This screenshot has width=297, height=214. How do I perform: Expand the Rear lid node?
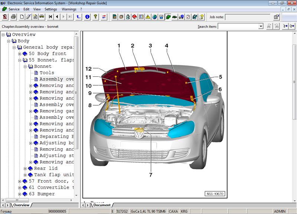[x=25, y=169]
